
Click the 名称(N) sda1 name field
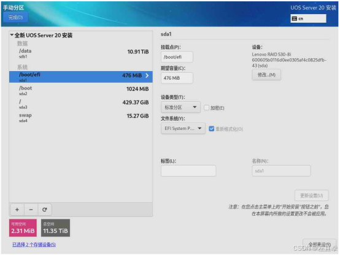[x=281, y=171]
